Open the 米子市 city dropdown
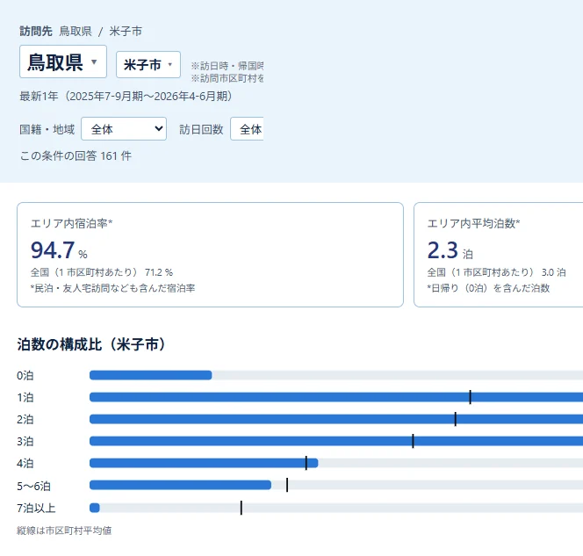Image resolution: width=583 pixels, height=556 pixels. click(x=148, y=65)
